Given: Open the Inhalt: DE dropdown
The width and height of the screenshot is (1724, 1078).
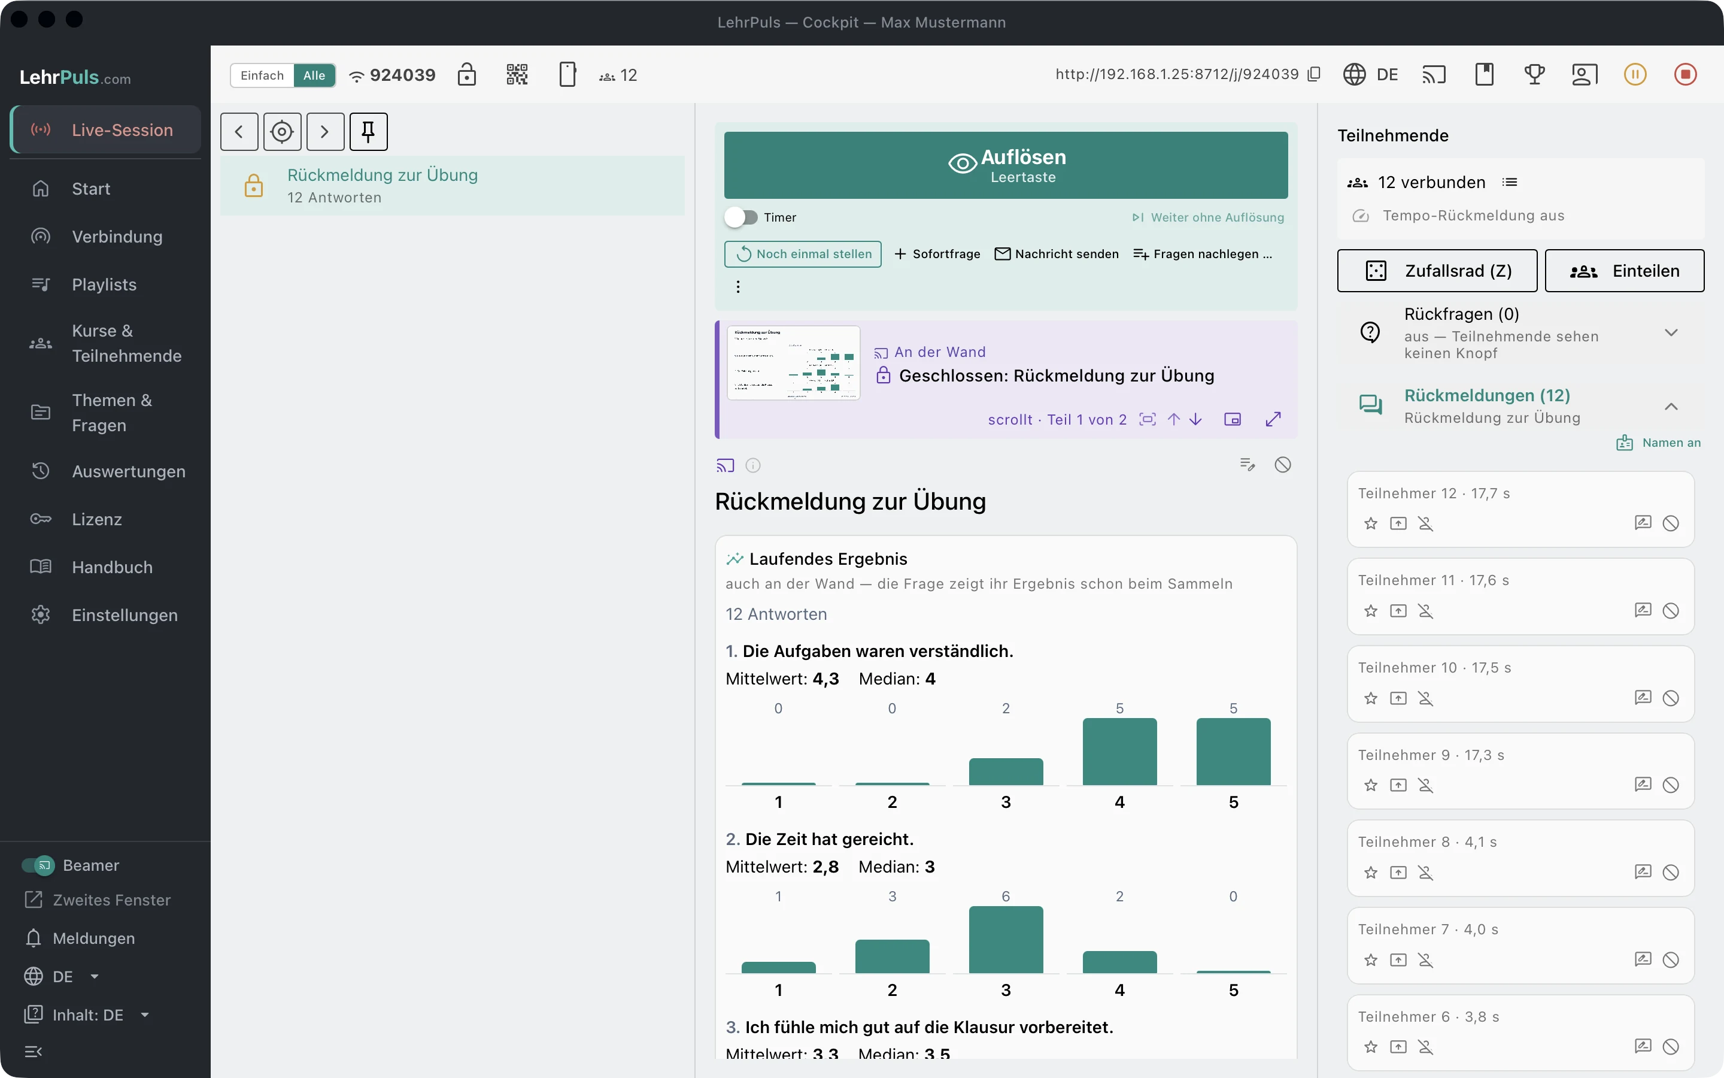Looking at the screenshot, I should click(x=87, y=1015).
